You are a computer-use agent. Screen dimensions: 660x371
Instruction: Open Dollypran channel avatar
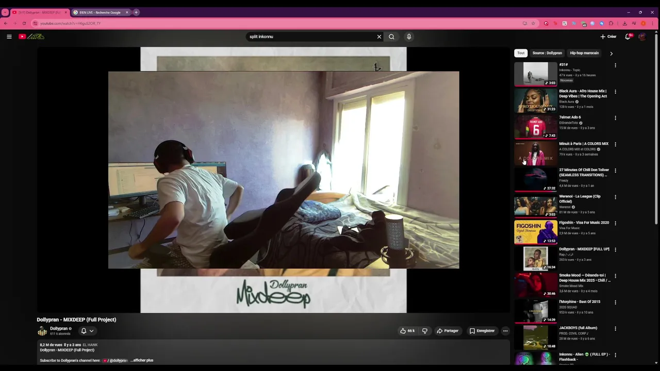click(x=42, y=331)
